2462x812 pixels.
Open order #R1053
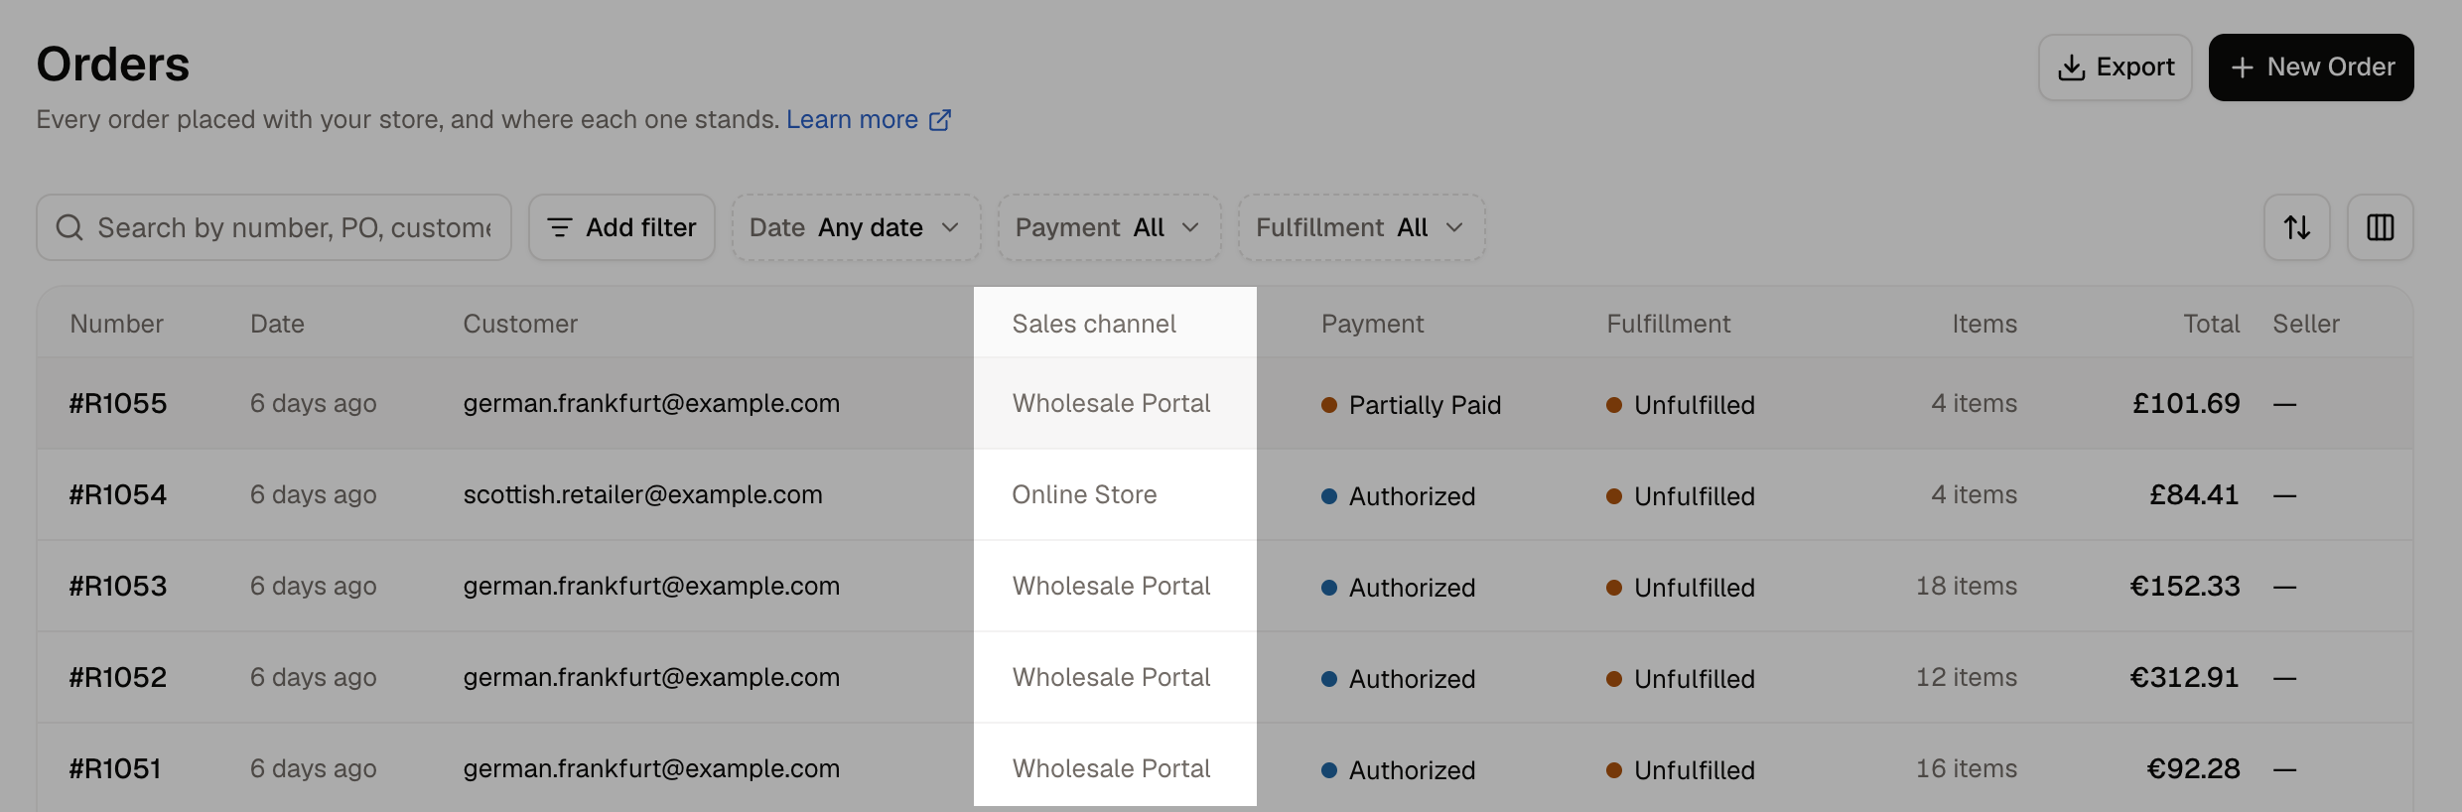coord(118,586)
